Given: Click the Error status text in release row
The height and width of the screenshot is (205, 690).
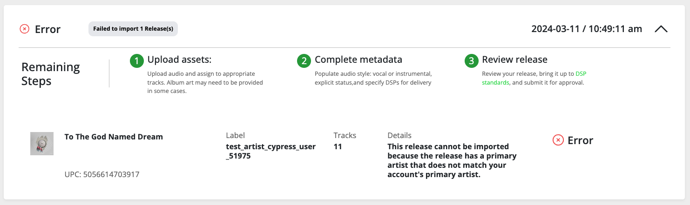Looking at the screenshot, I should tap(580, 140).
